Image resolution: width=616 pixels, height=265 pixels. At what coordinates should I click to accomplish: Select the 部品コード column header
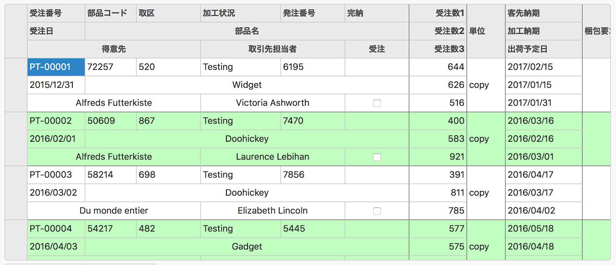click(111, 13)
